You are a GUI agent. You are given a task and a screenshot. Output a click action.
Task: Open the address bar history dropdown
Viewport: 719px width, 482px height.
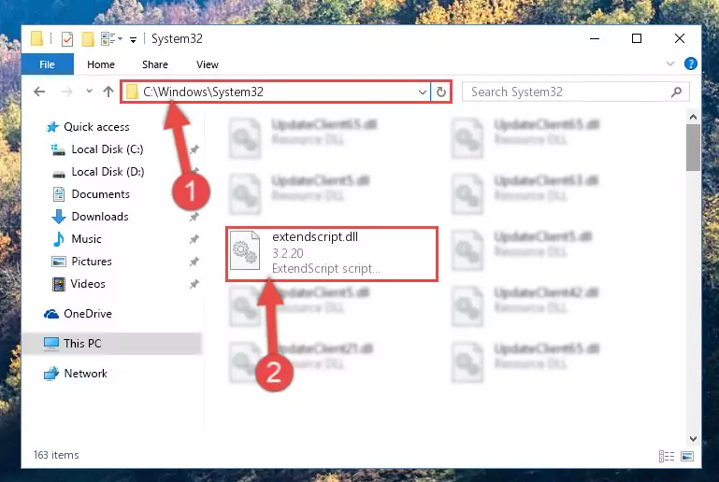click(423, 92)
